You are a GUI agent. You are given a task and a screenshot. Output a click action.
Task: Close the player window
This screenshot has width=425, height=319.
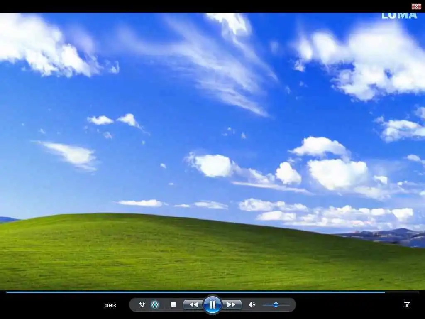pos(416,6)
